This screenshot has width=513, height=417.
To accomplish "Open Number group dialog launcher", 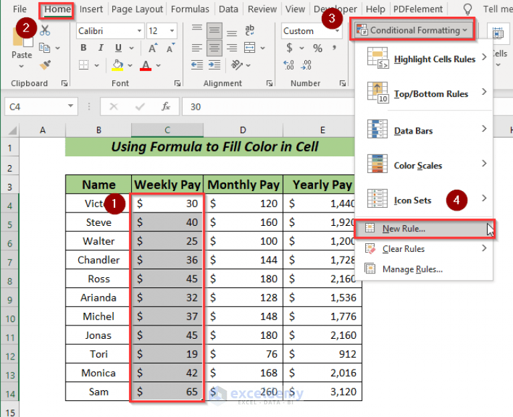I will 342,84.
